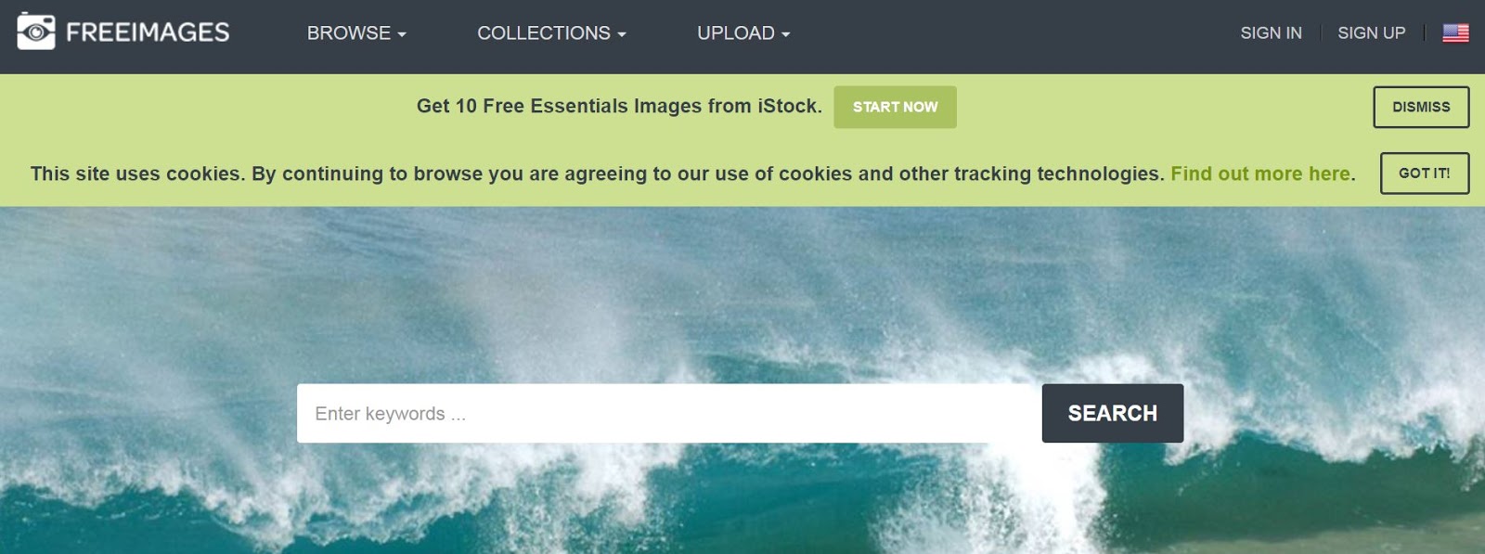This screenshot has height=554, width=1485.
Task: Open the SIGN UP page
Action: (x=1371, y=33)
